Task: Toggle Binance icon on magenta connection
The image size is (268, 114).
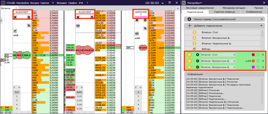Action: [189, 67]
